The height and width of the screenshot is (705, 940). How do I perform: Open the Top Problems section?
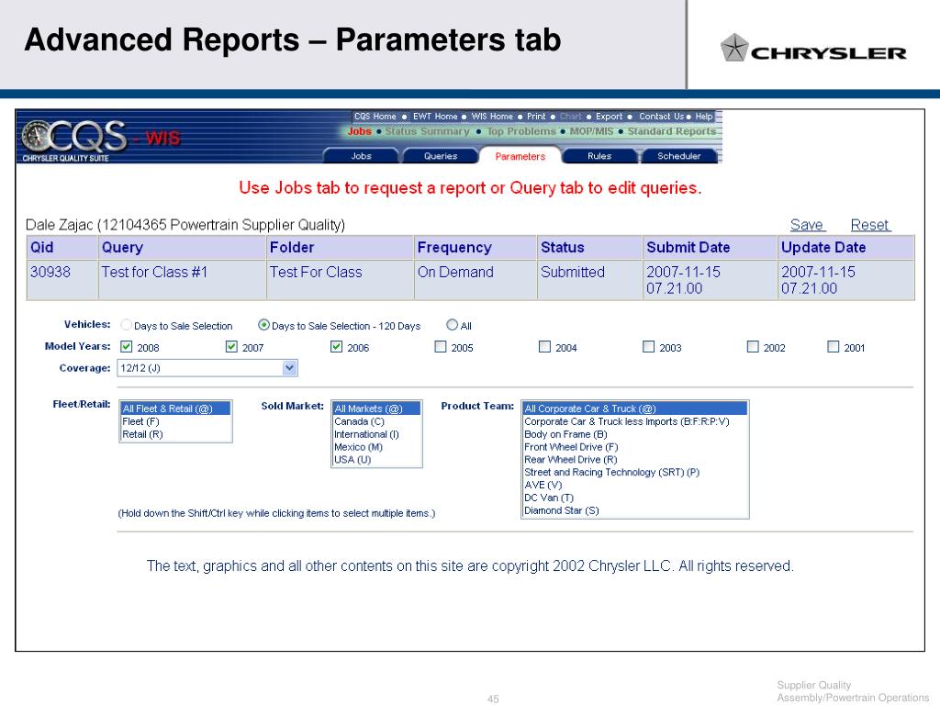click(521, 131)
